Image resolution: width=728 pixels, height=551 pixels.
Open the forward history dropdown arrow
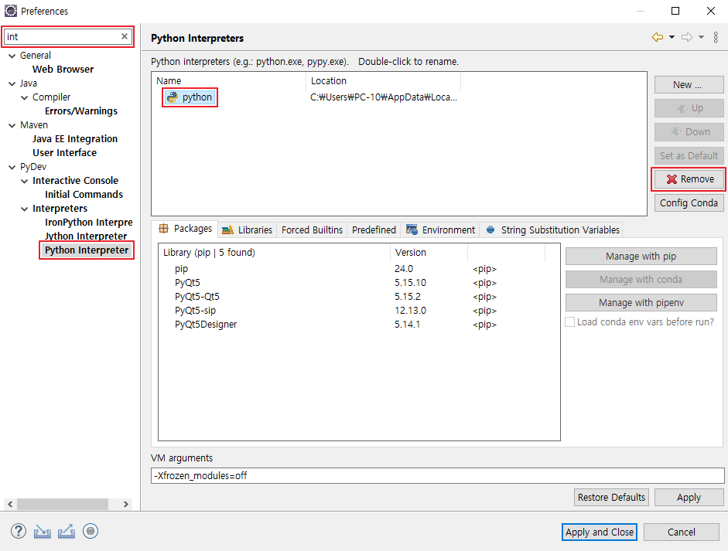click(701, 37)
